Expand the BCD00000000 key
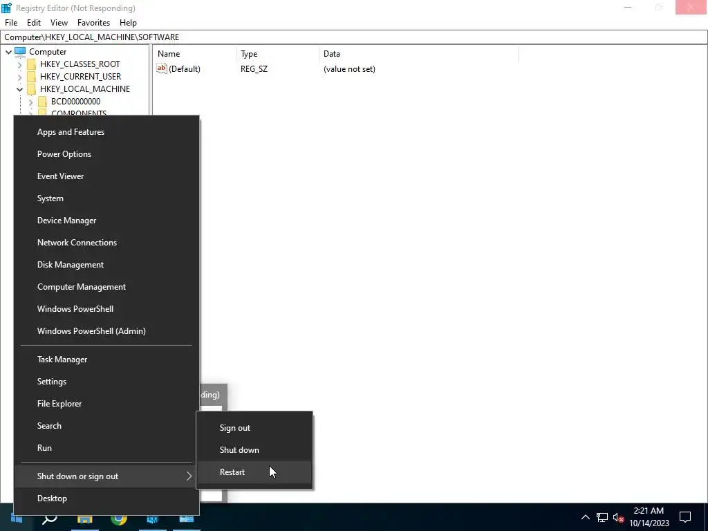708x531 pixels. [30, 102]
